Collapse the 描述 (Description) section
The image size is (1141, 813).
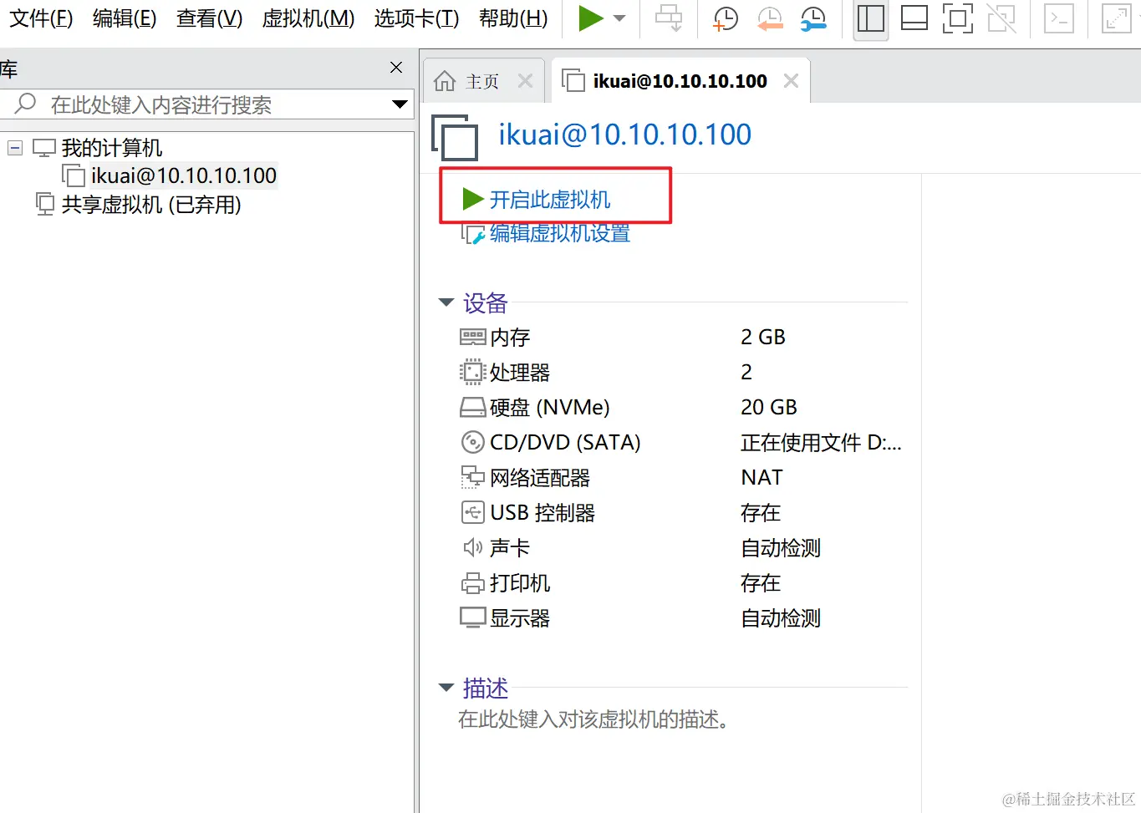point(446,688)
